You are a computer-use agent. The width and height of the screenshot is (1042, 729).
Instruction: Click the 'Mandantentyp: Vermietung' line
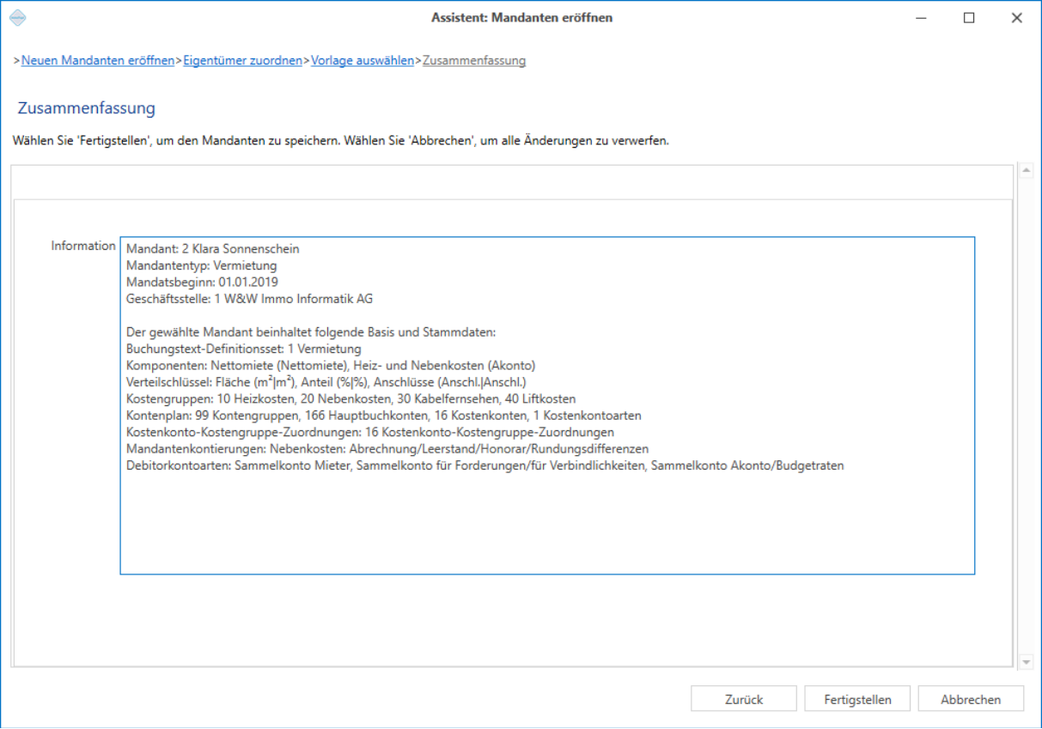click(202, 266)
